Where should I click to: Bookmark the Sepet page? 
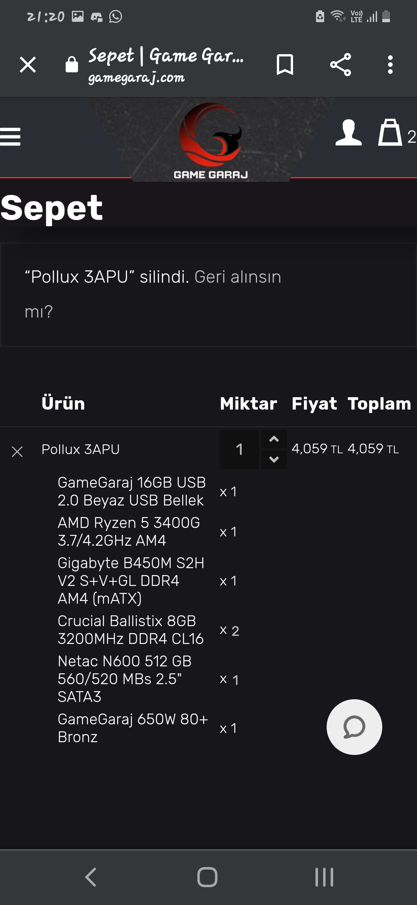[x=285, y=65]
